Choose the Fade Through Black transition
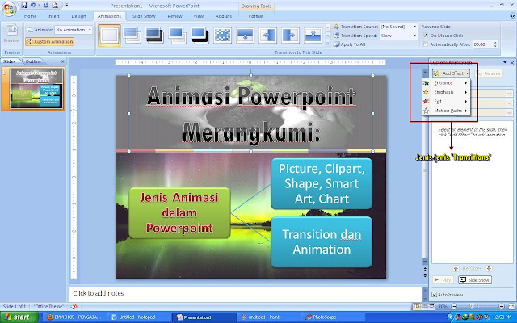Screen dimensions: 517x323 [154, 36]
